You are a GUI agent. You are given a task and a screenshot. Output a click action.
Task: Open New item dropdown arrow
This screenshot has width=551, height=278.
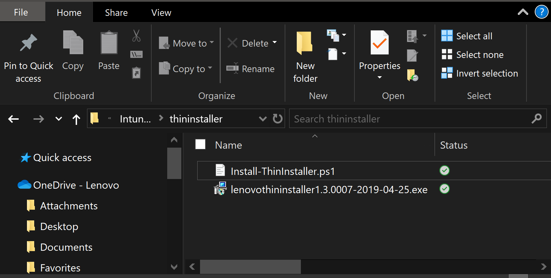(344, 35)
